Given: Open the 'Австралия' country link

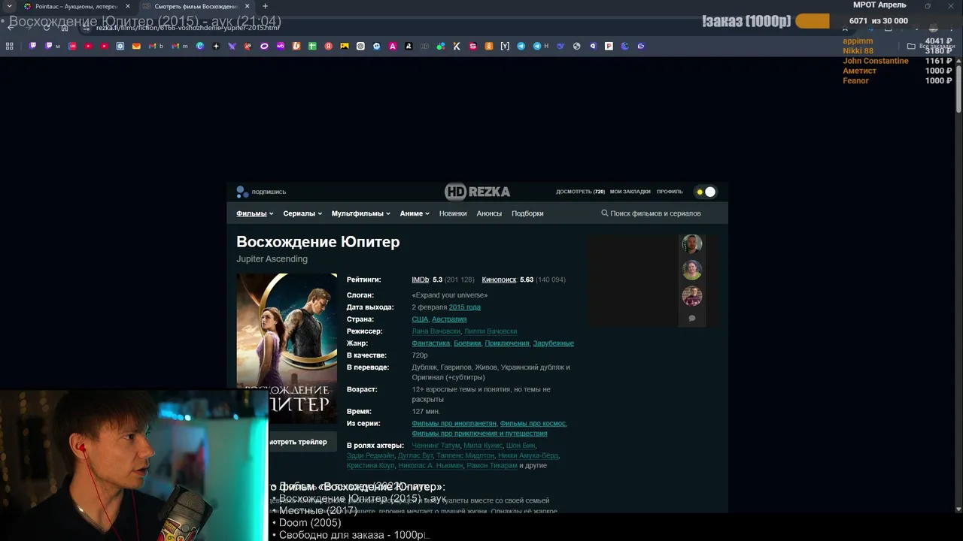Looking at the screenshot, I should (x=449, y=319).
